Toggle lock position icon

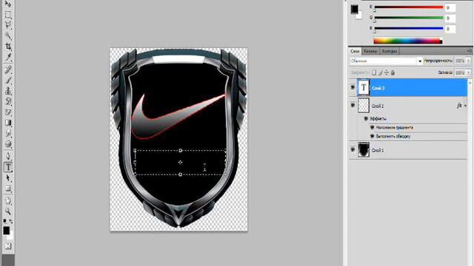tap(387, 72)
